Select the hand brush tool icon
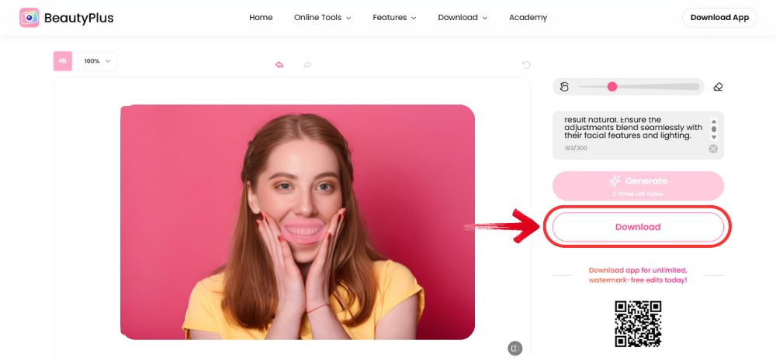Image resolution: width=776 pixels, height=364 pixels. click(564, 87)
